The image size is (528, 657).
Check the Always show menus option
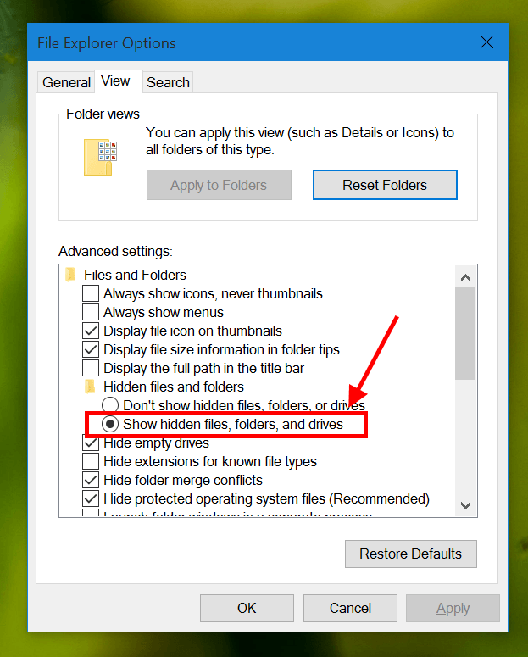click(91, 313)
